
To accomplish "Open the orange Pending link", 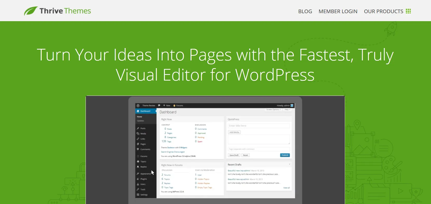I will click(201, 137).
